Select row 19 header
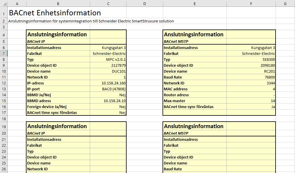This screenshot has height=173, width=295. 4,126
